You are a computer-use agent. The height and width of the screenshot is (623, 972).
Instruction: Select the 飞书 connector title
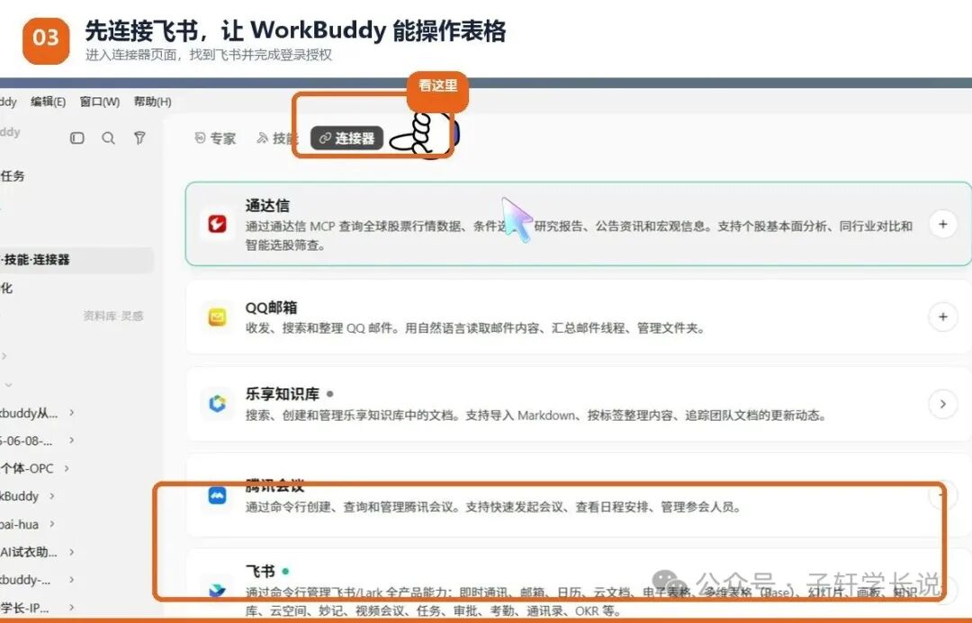pos(260,571)
